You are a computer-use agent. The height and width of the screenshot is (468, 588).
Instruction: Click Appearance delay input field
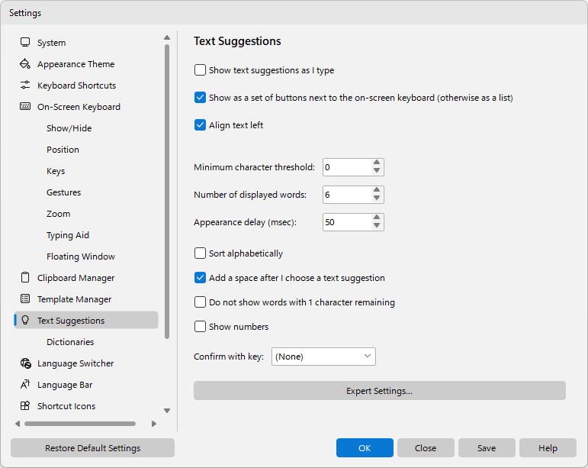pyautogui.click(x=347, y=222)
